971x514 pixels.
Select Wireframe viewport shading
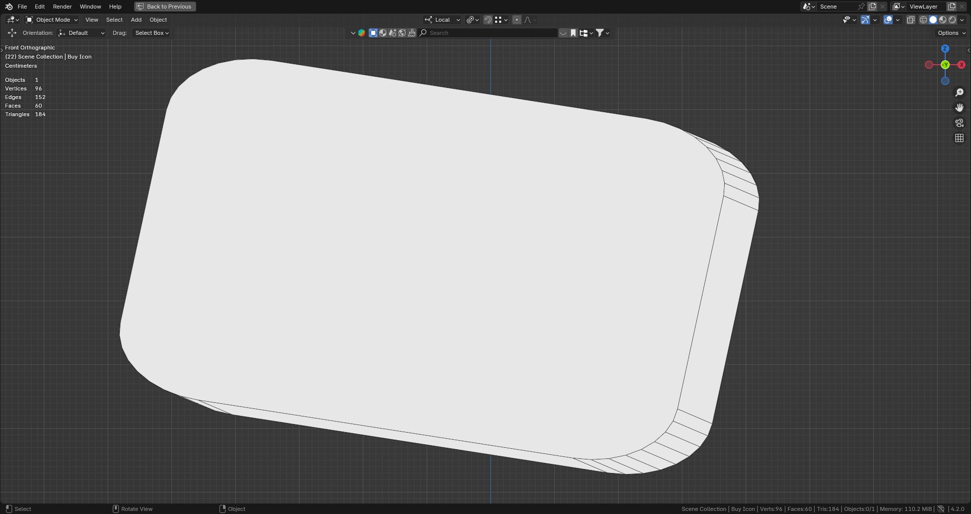[x=923, y=20]
